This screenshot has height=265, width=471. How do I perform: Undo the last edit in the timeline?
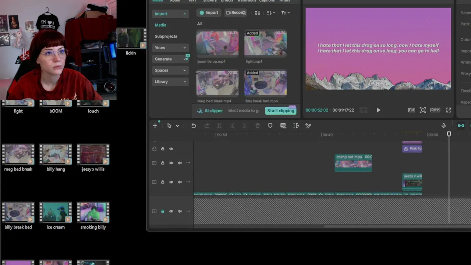click(194, 126)
